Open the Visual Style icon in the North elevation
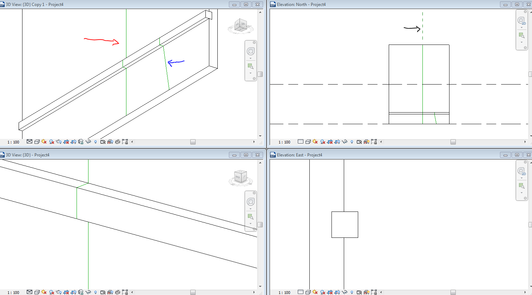 [x=308, y=142]
